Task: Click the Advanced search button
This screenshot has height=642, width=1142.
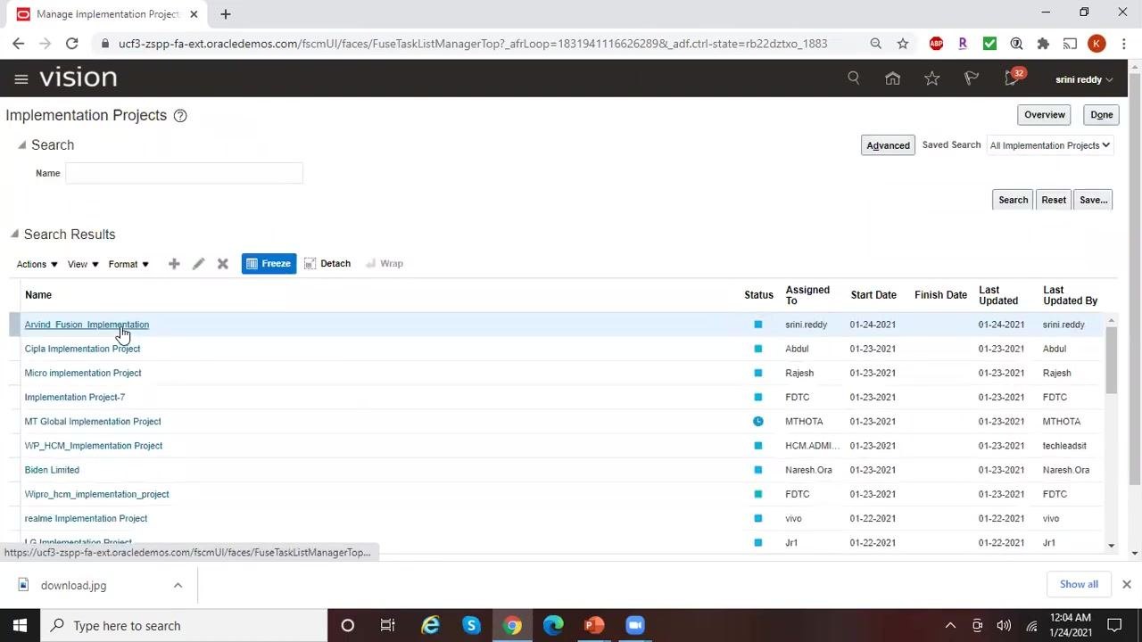Action: tap(888, 145)
